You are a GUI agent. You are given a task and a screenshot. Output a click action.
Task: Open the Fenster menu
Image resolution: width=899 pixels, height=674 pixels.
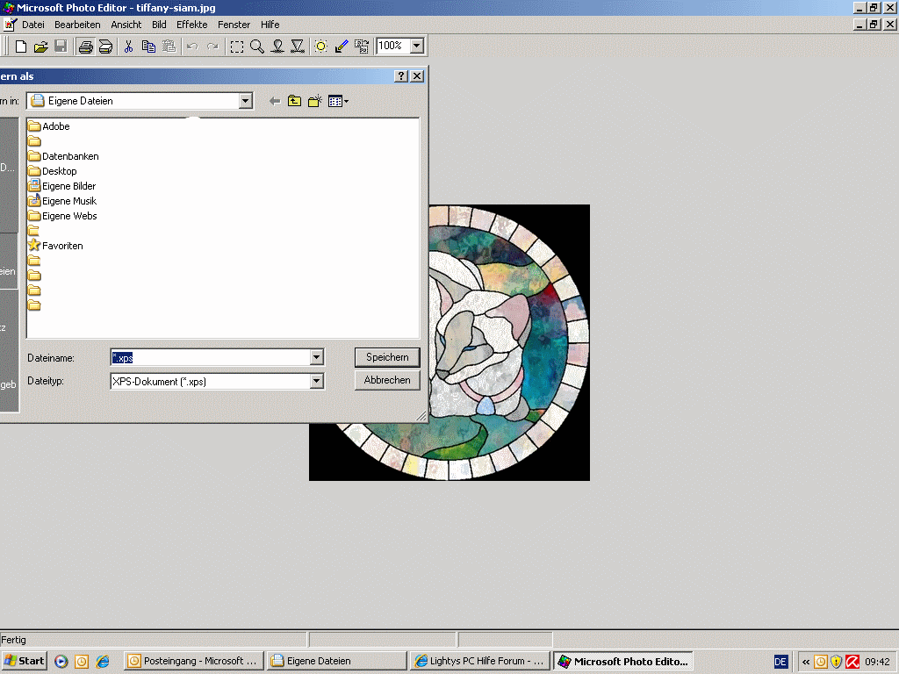[234, 25]
